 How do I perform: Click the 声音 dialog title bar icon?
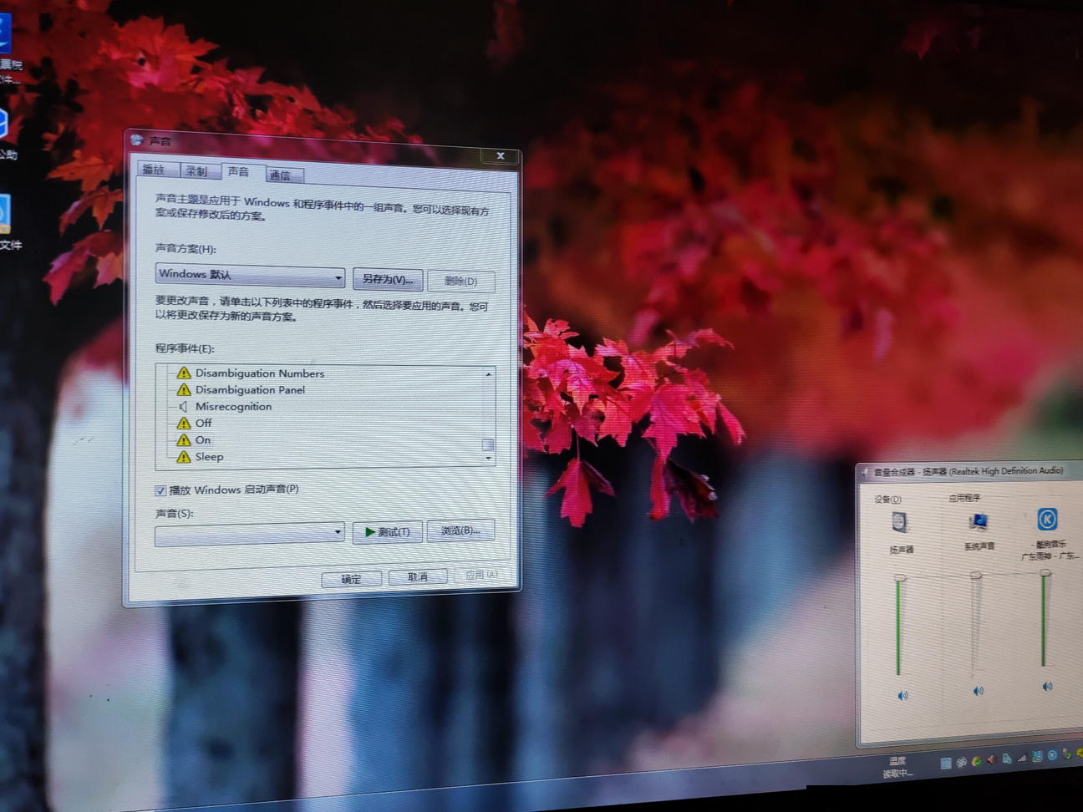[x=137, y=140]
